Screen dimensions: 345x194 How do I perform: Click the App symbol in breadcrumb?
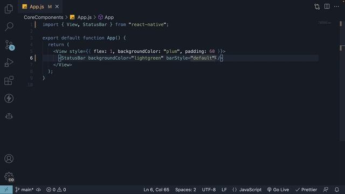pyautogui.click(x=106, y=17)
